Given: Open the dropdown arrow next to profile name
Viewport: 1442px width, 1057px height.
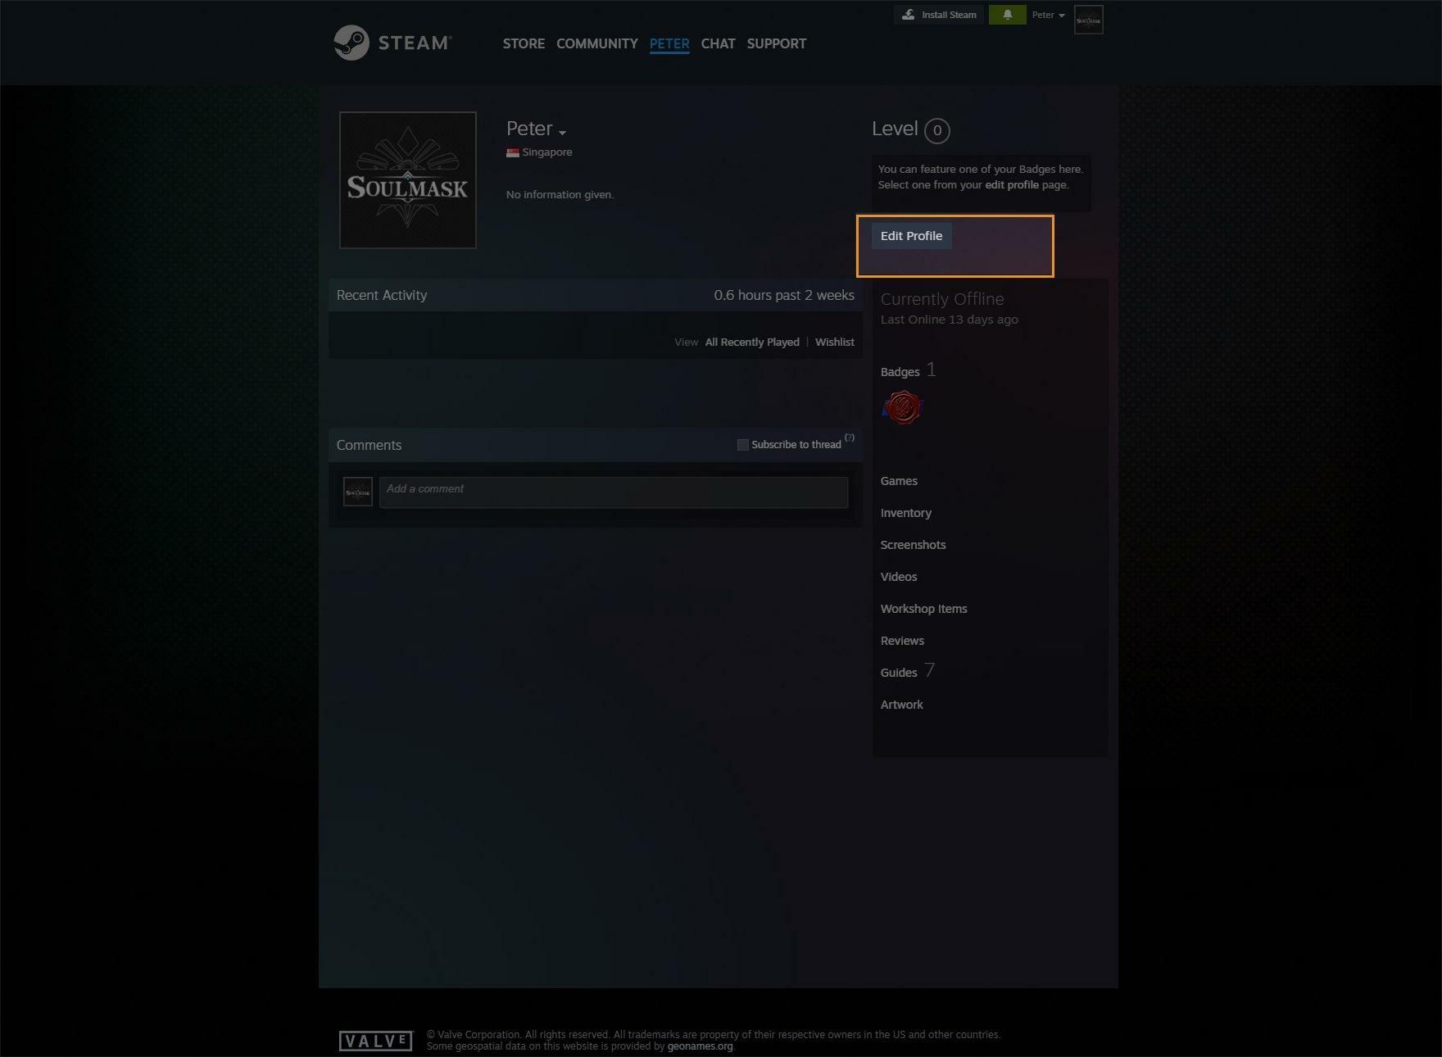Looking at the screenshot, I should point(562,132).
